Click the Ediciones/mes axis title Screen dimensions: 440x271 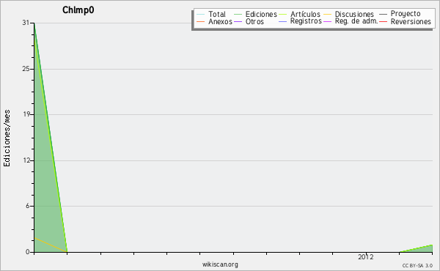coord(7,138)
